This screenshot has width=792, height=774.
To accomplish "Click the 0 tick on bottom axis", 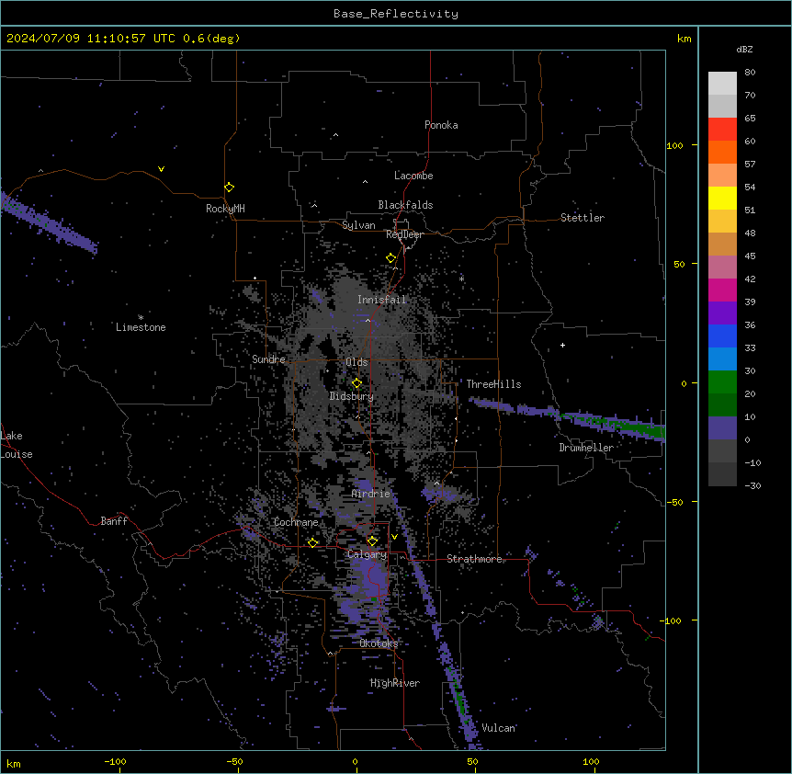I will (x=355, y=761).
